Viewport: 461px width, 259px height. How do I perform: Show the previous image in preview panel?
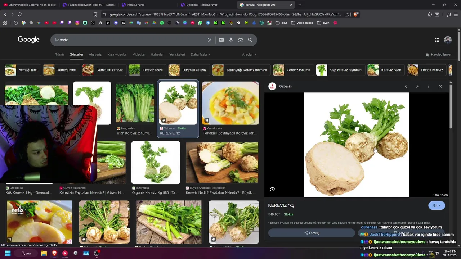406,86
